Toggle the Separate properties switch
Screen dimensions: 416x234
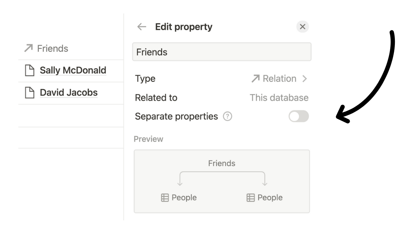pyautogui.click(x=299, y=116)
